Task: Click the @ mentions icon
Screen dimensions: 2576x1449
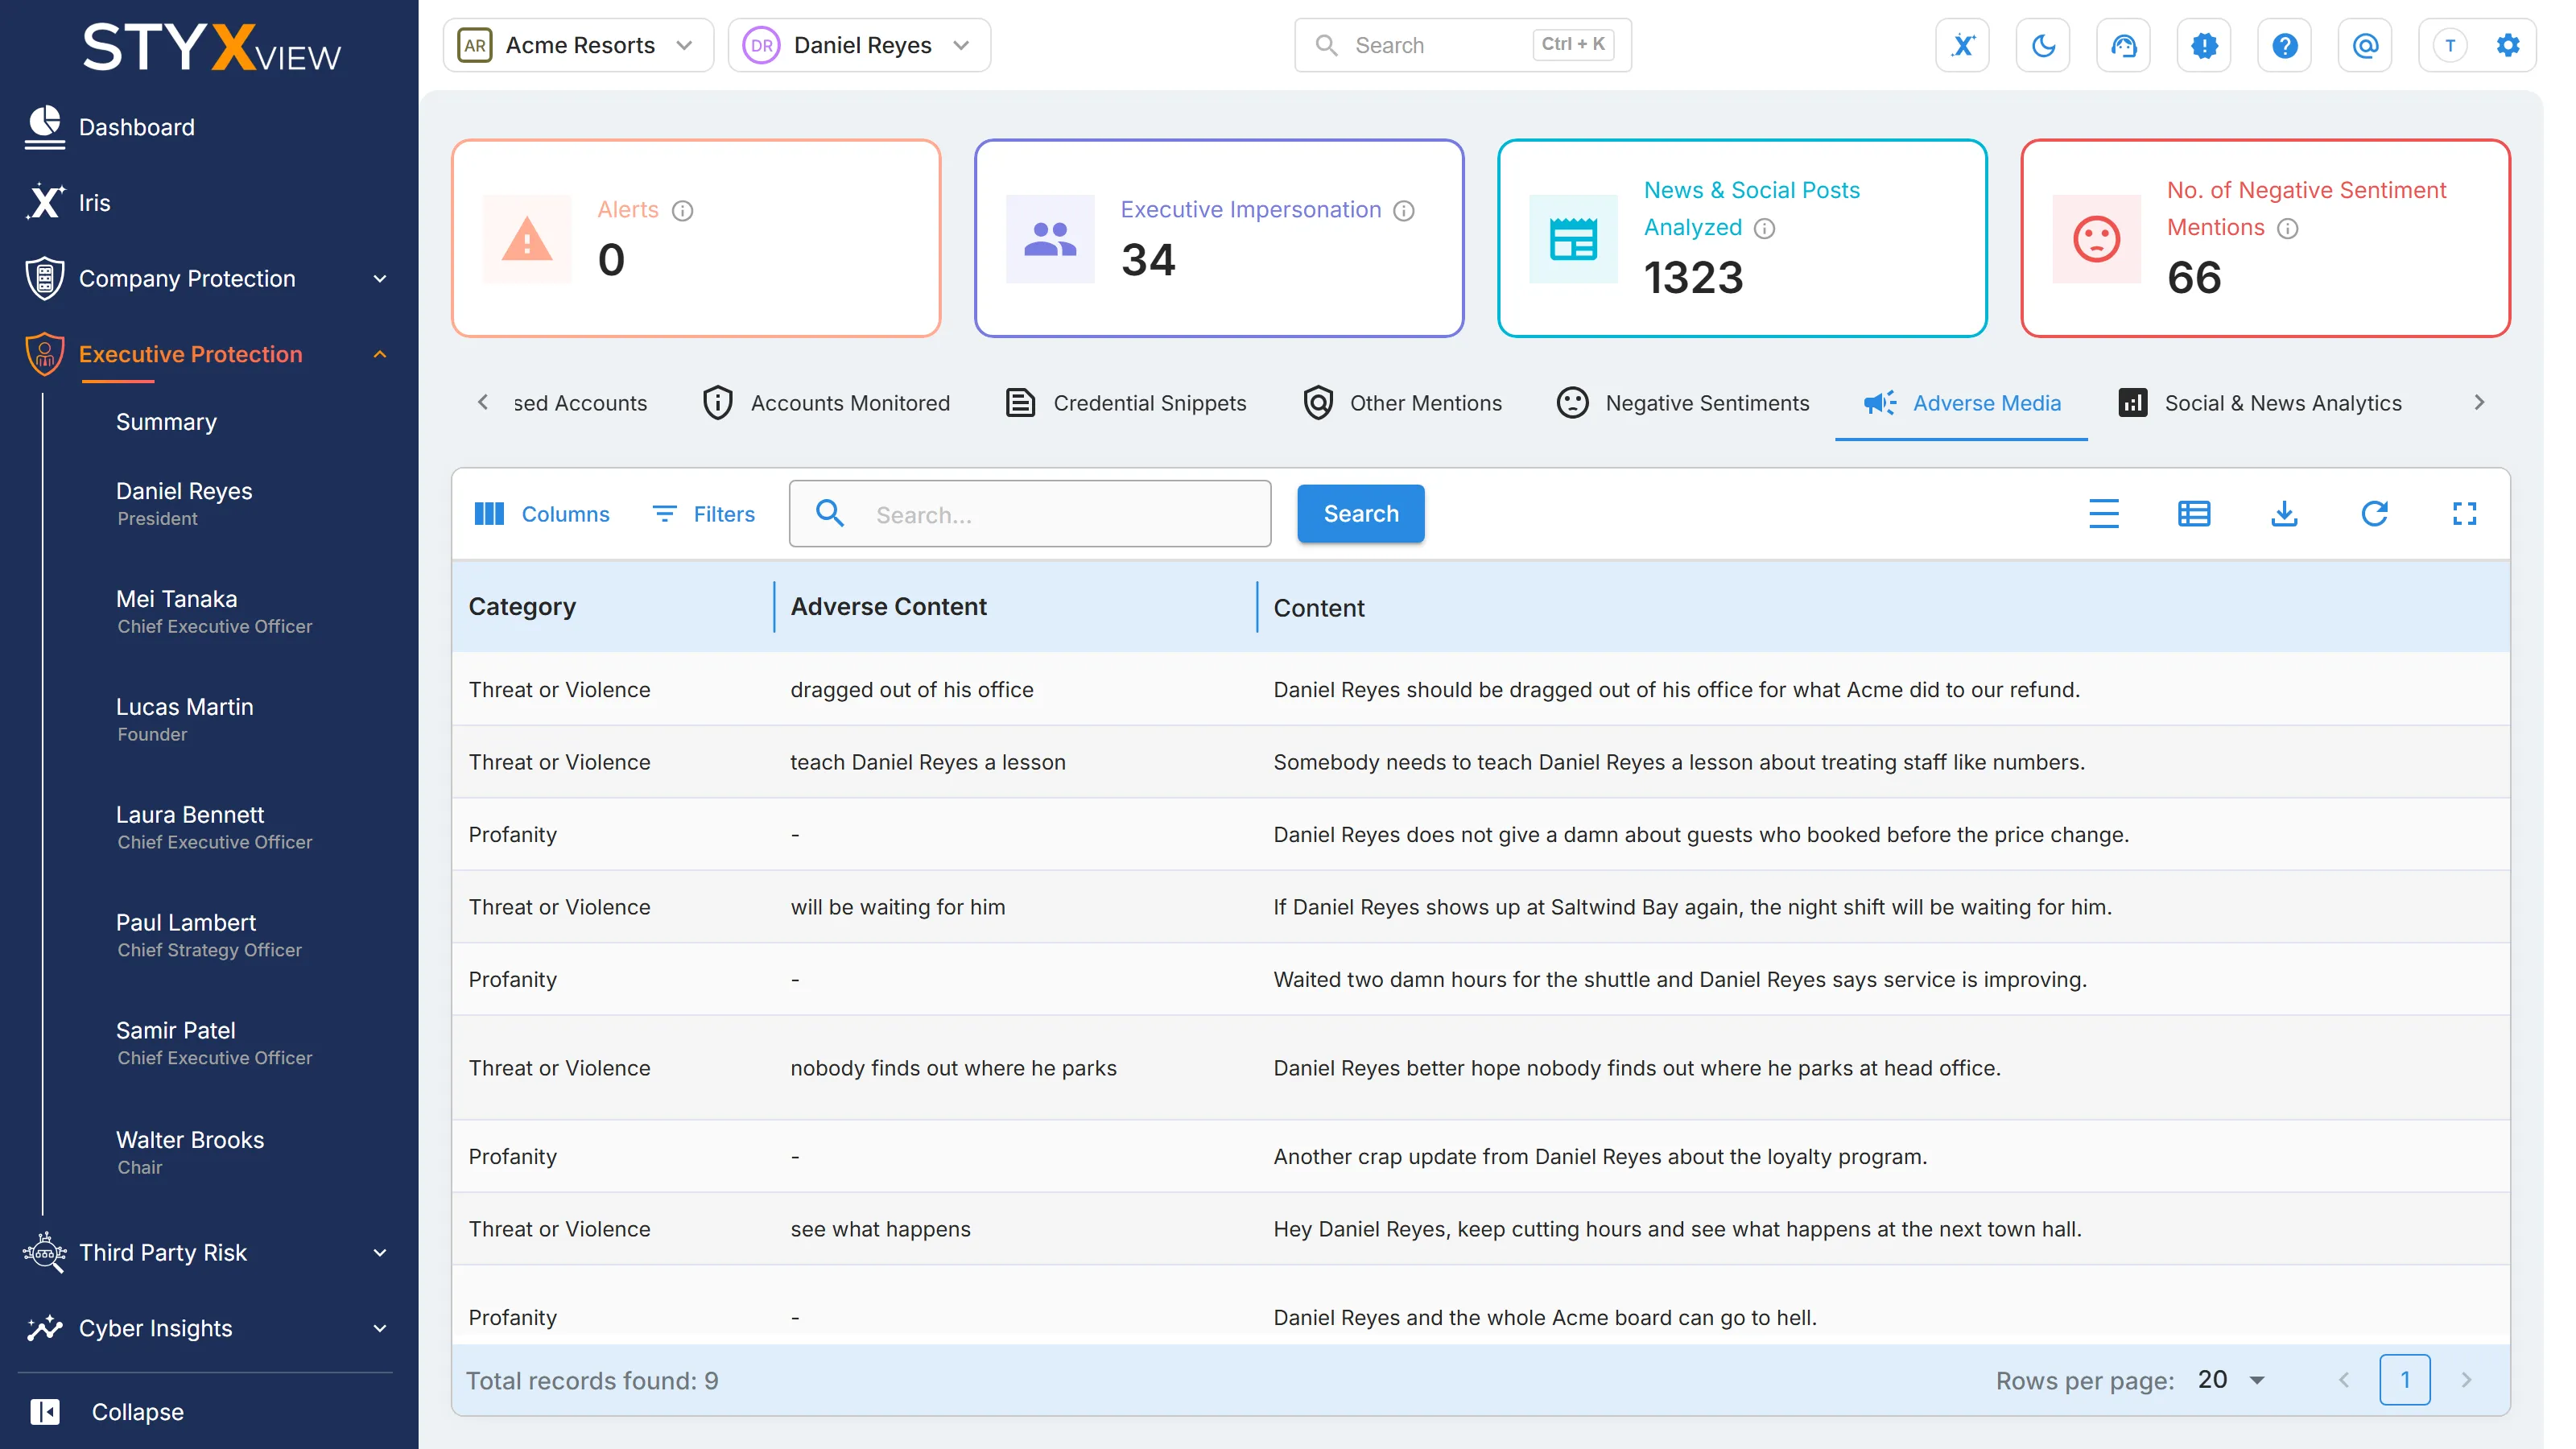Action: coord(2365,45)
